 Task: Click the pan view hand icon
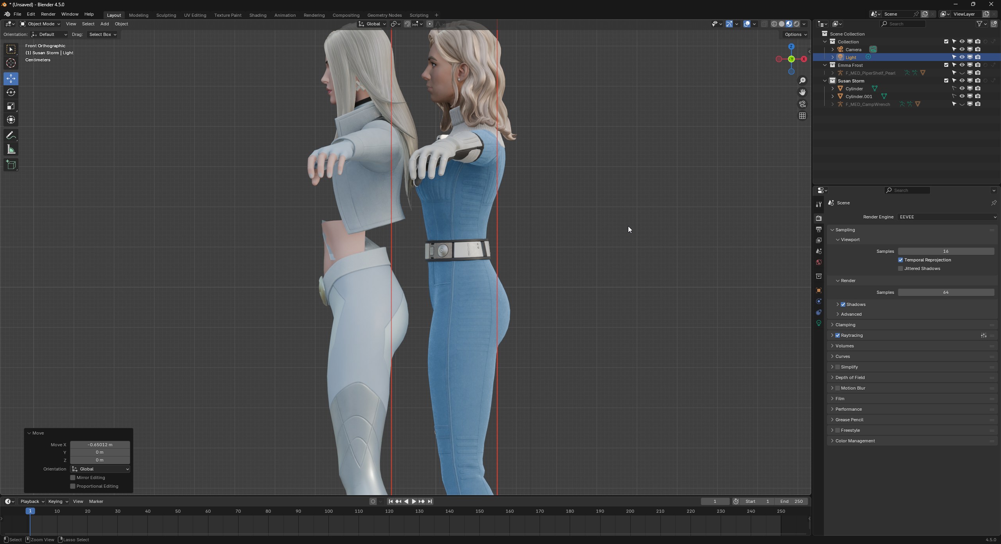pos(802,92)
